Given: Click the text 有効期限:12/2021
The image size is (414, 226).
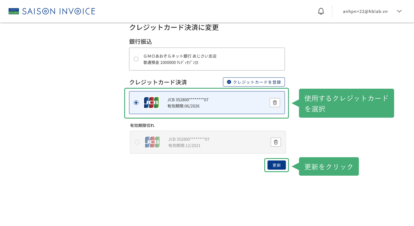Looking at the screenshot, I should 184,145.
